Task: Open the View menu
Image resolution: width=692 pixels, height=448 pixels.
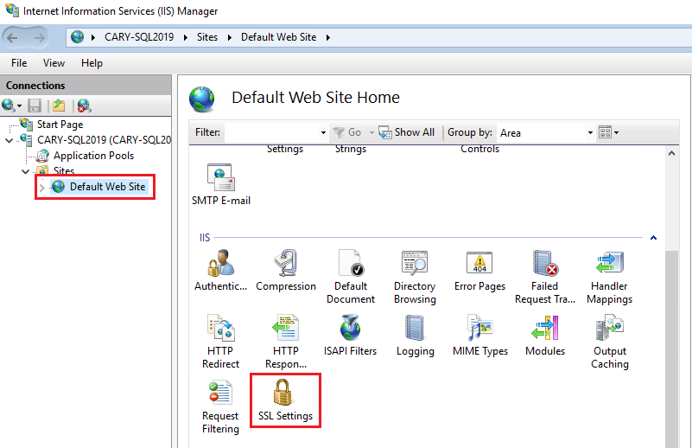Action: [54, 63]
